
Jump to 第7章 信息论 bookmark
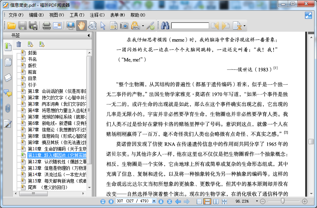click(x=57, y=130)
